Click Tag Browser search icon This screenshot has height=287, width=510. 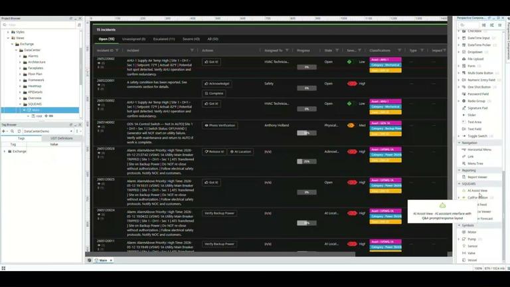[x=13, y=131]
